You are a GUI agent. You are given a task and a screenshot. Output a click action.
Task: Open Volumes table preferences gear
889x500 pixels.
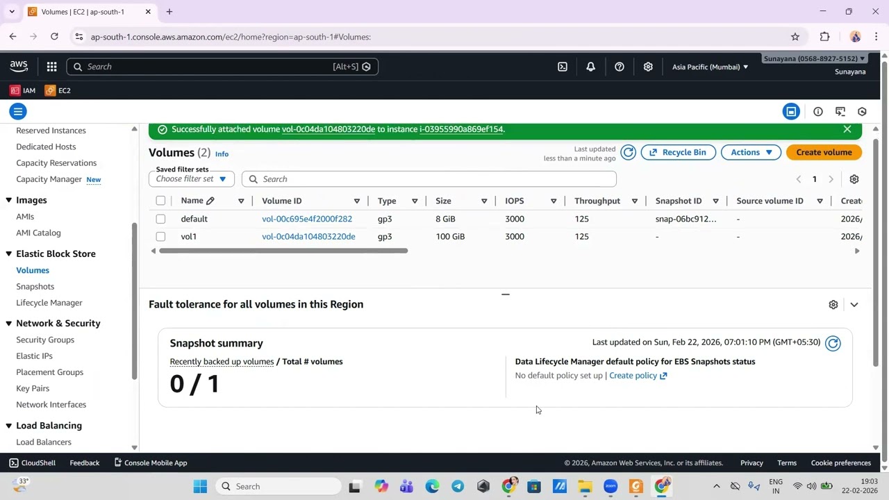point(854,179)
